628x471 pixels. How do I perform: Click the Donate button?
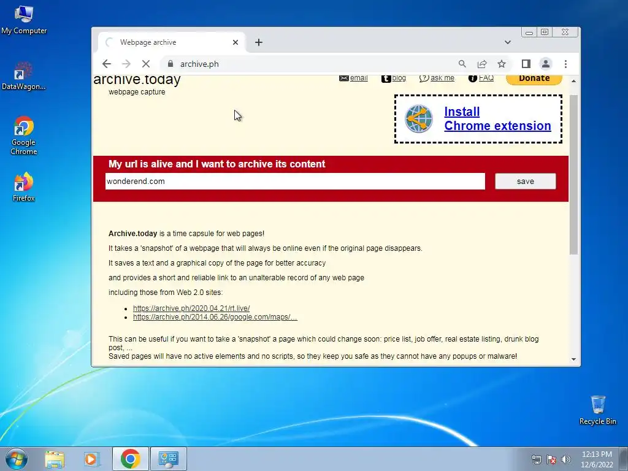[x=534, y=79]
